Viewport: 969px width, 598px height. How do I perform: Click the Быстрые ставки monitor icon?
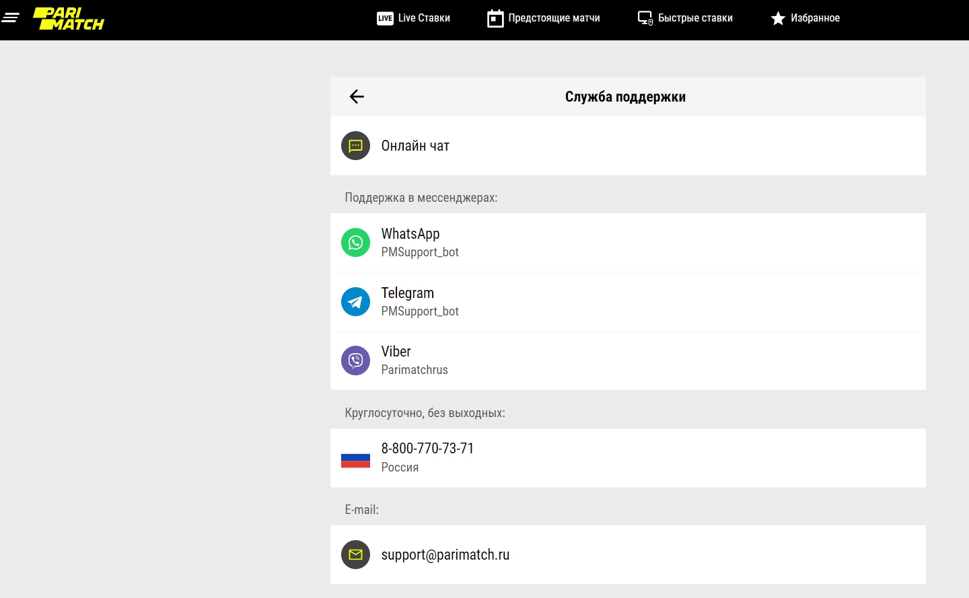(645, 18)
